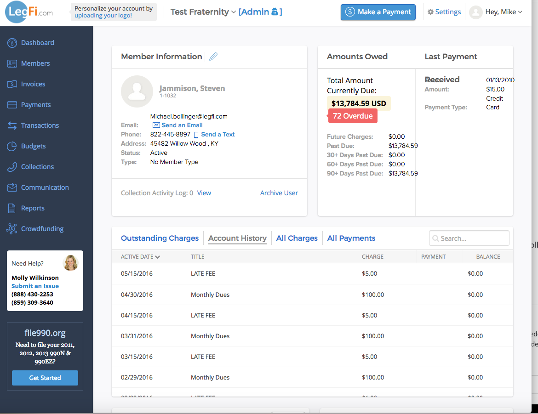Select the Members sidebar icon

(11, 63)
